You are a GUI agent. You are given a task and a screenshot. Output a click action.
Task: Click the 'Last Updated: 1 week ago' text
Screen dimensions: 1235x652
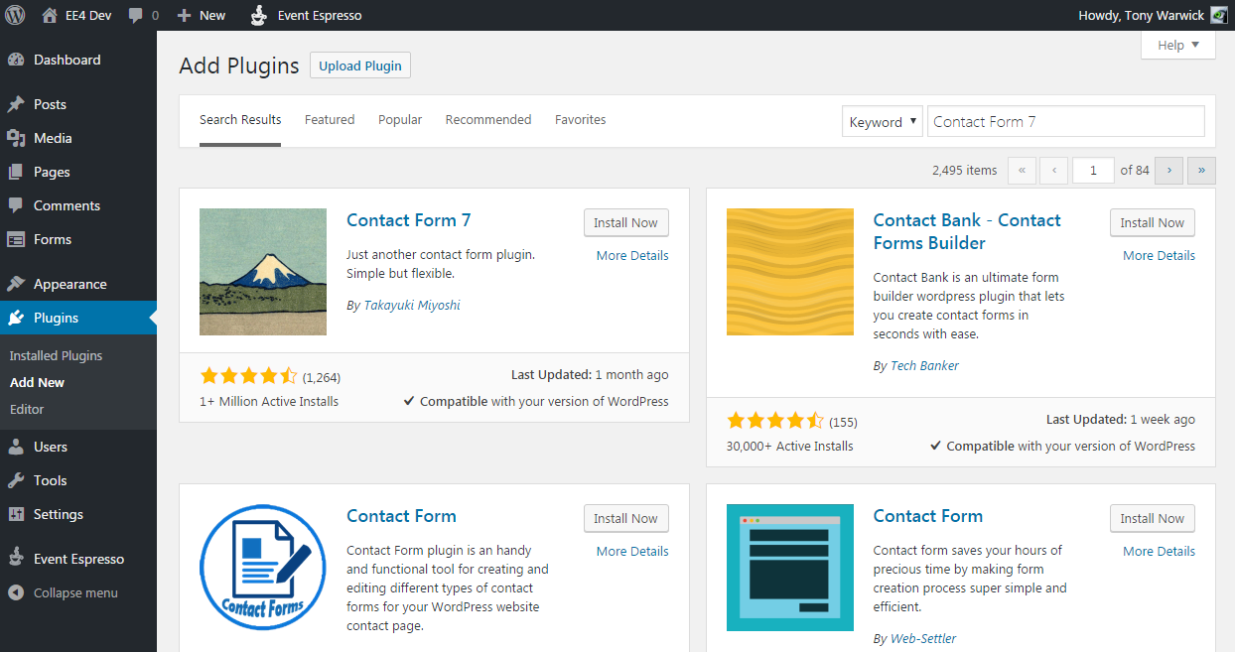tap(1121, 420)
